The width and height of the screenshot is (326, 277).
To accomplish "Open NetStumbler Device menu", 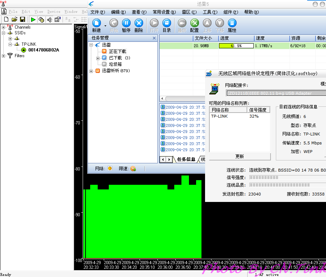I will (x=54, y=12).
